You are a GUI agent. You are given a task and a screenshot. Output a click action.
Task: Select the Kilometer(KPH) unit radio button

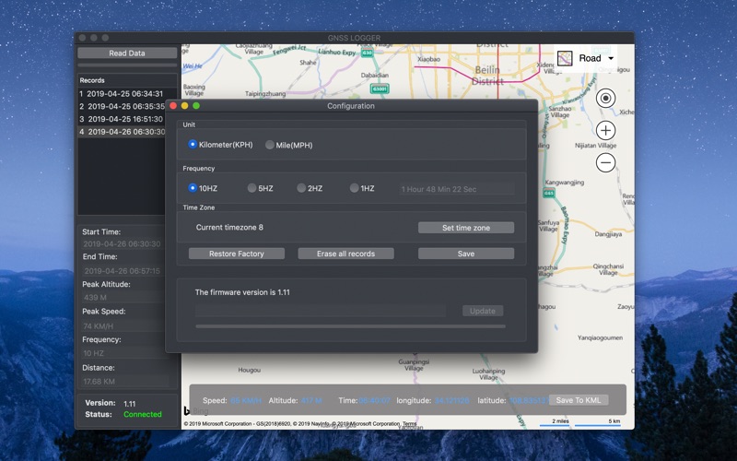[x=193, y=145]
